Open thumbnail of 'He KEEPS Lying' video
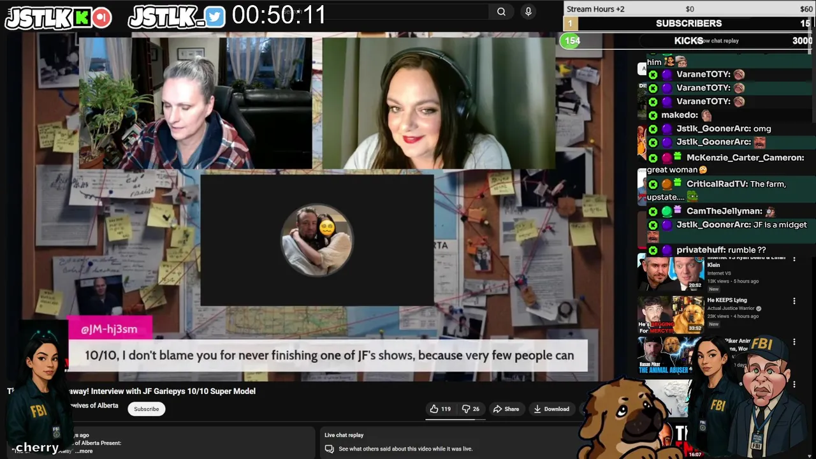This screenshot has height=459, width=816. [x=671, y=314]
